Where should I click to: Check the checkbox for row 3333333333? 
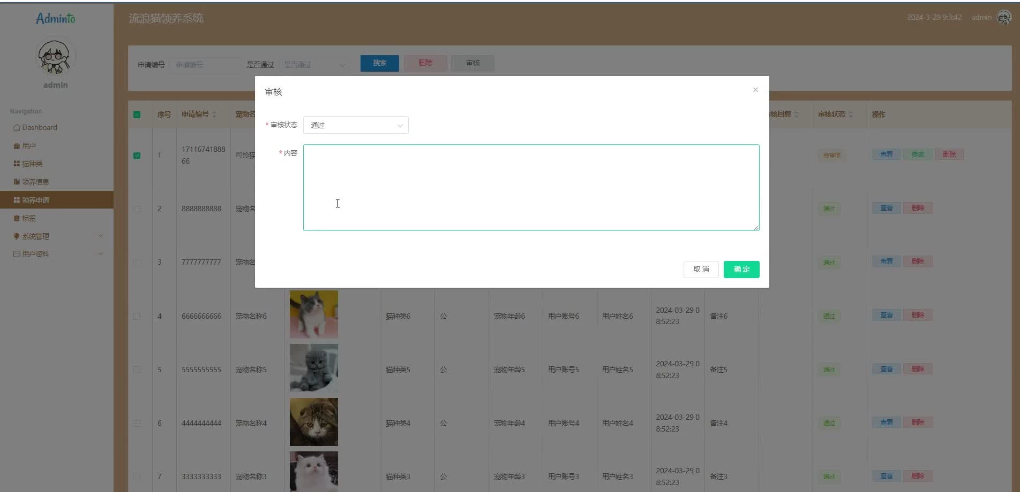[x=137, y=476]
